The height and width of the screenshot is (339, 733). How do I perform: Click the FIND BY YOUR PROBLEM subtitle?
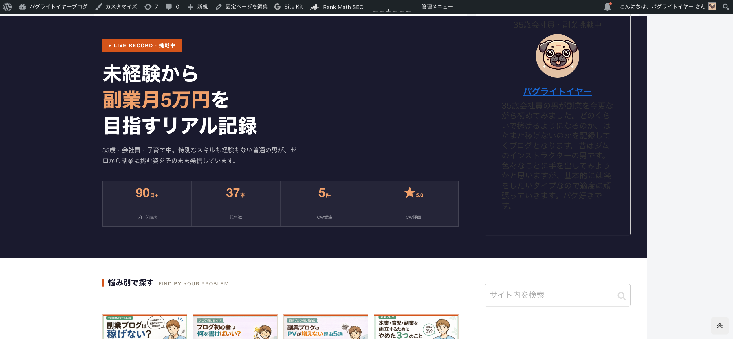coord(194,284)
